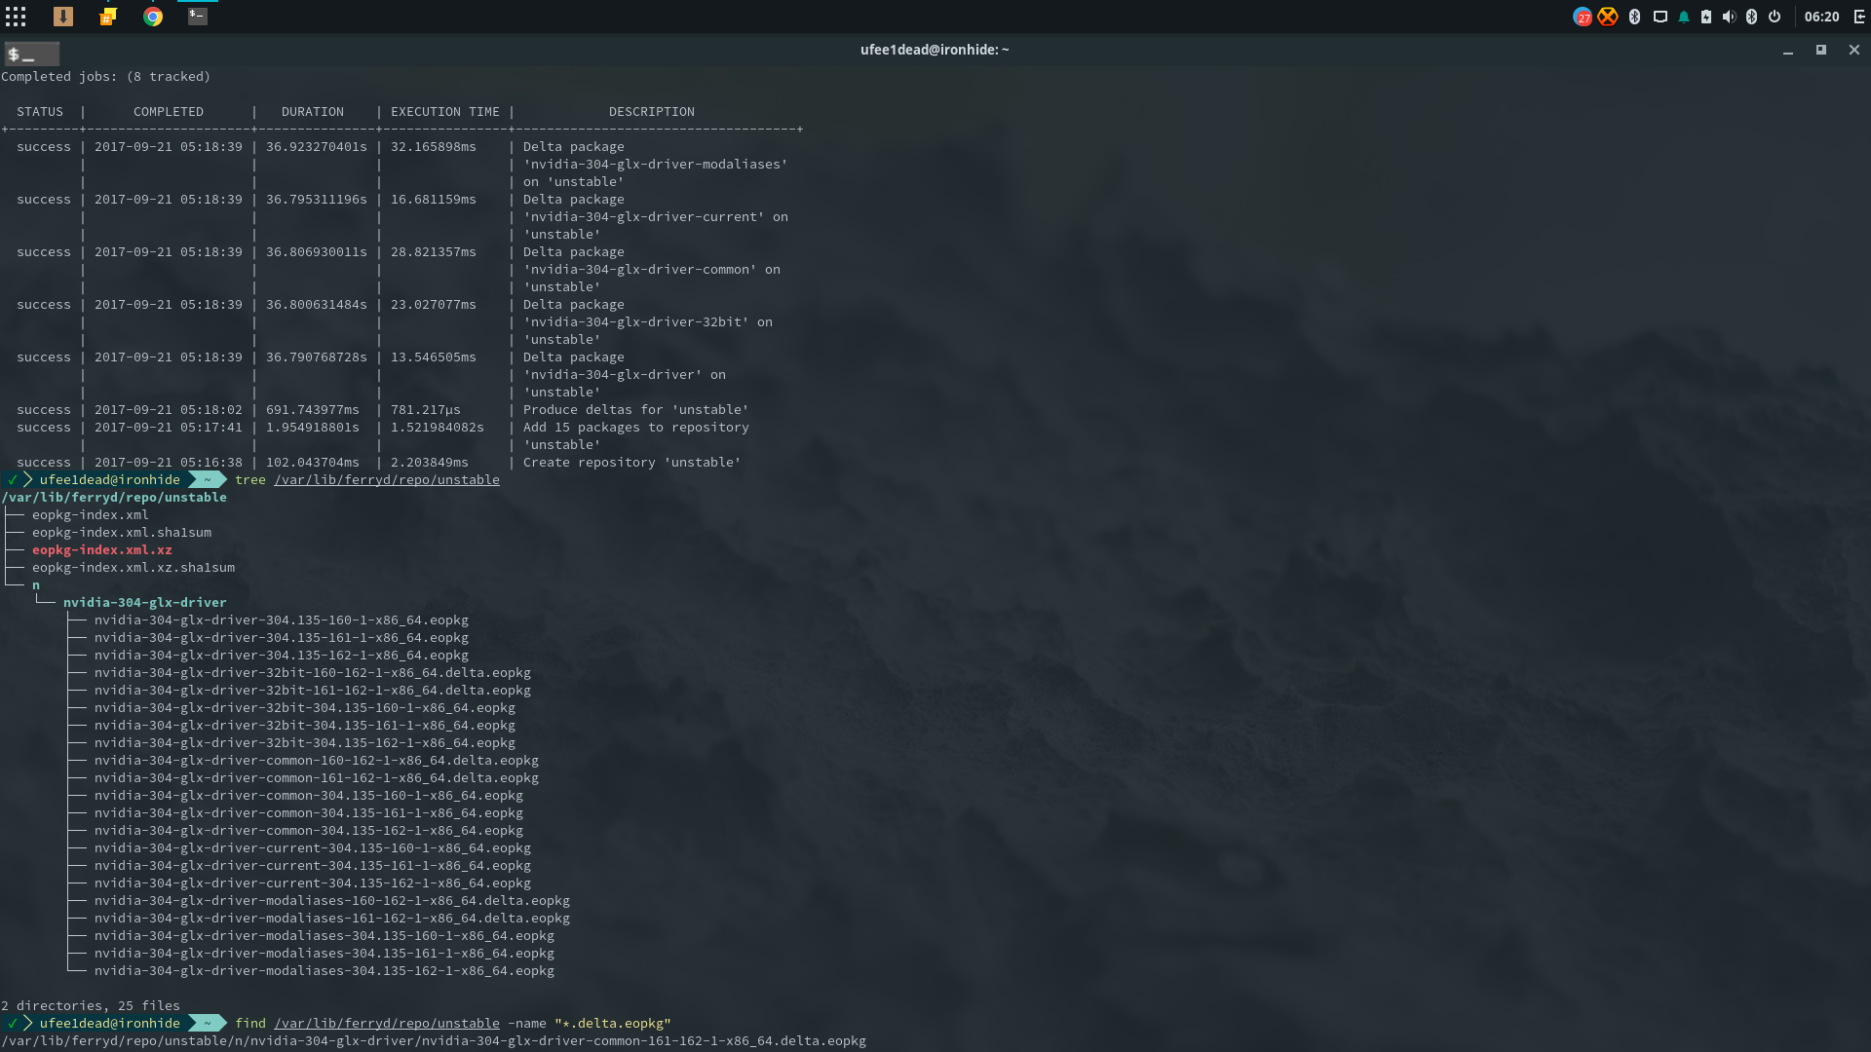Click the path in the tree command
Screen dimensions: 1871x1052
387,480
